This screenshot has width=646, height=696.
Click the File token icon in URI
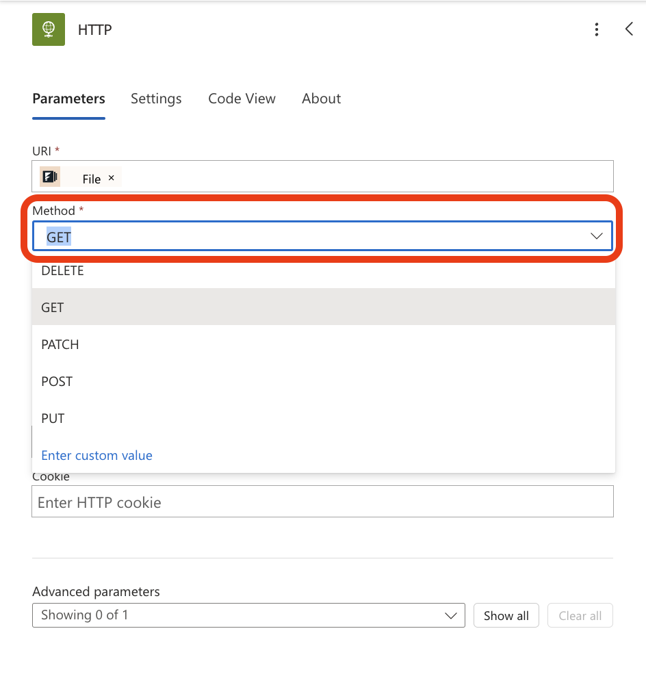pyautogui.click(x=50, y=177)
